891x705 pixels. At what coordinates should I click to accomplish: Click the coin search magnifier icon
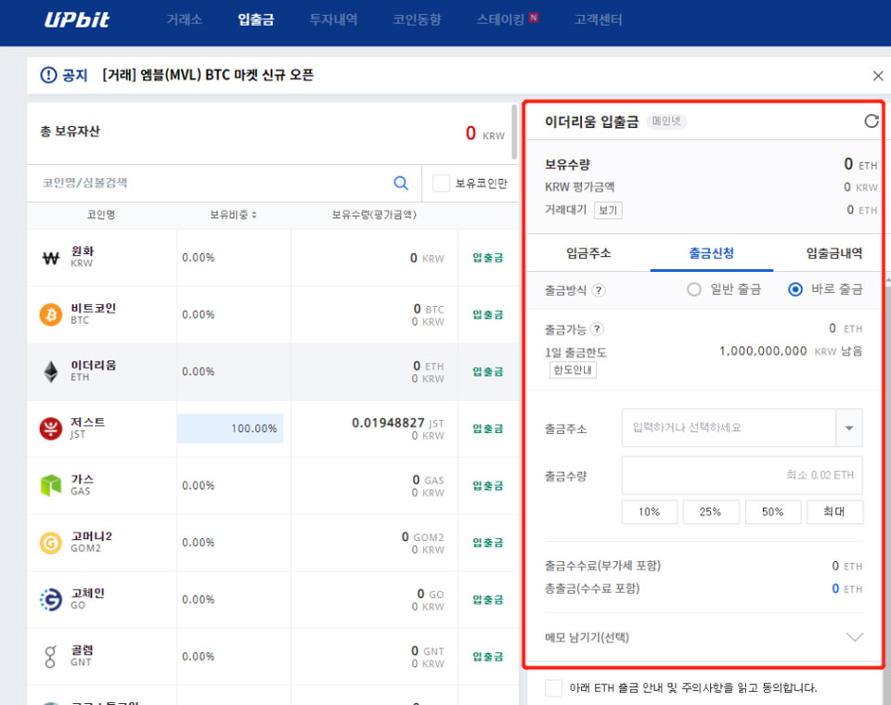click(x=401, y=183)
